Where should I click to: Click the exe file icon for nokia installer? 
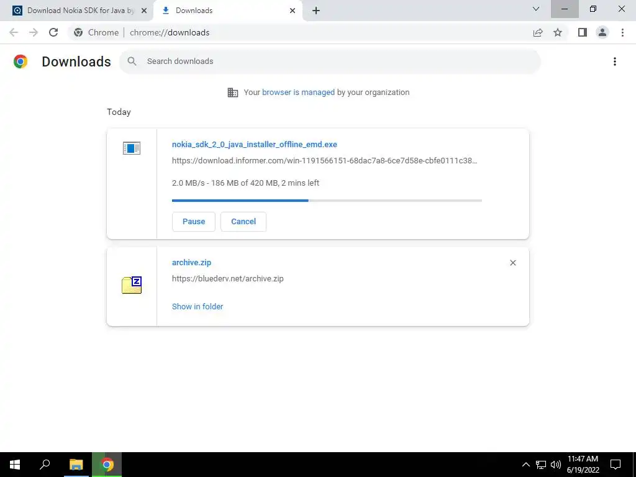pos(132,148)
